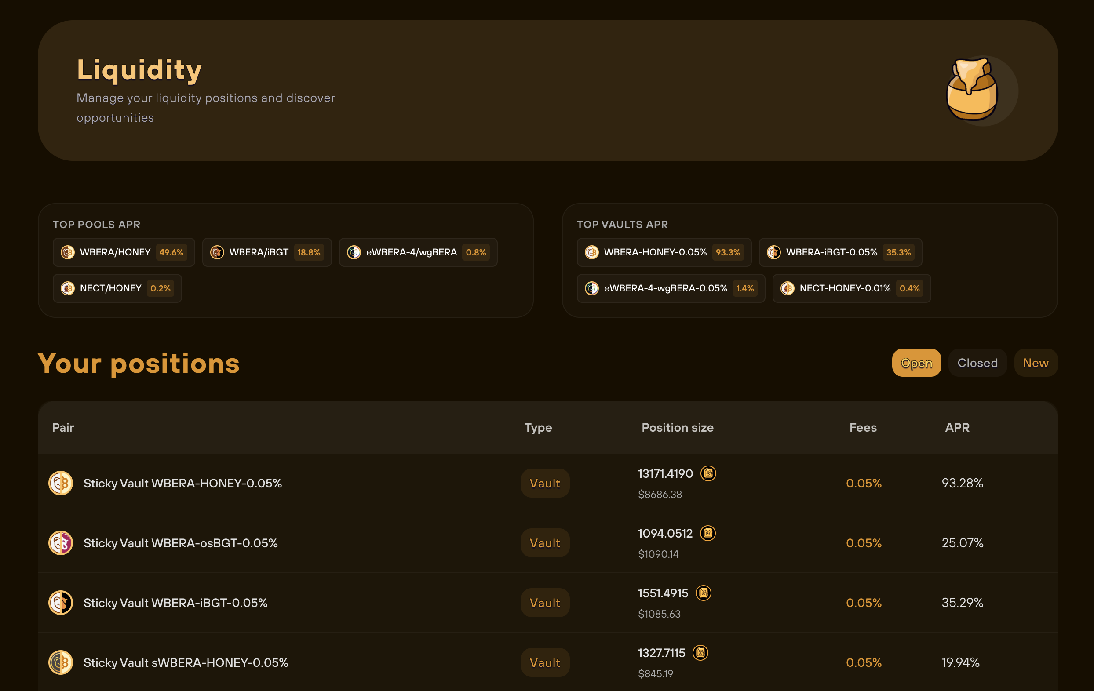Screen dimensions: 1094x691
Task: Click WBERA/iBGT pool token icon
Action: (x=217, y=252)
